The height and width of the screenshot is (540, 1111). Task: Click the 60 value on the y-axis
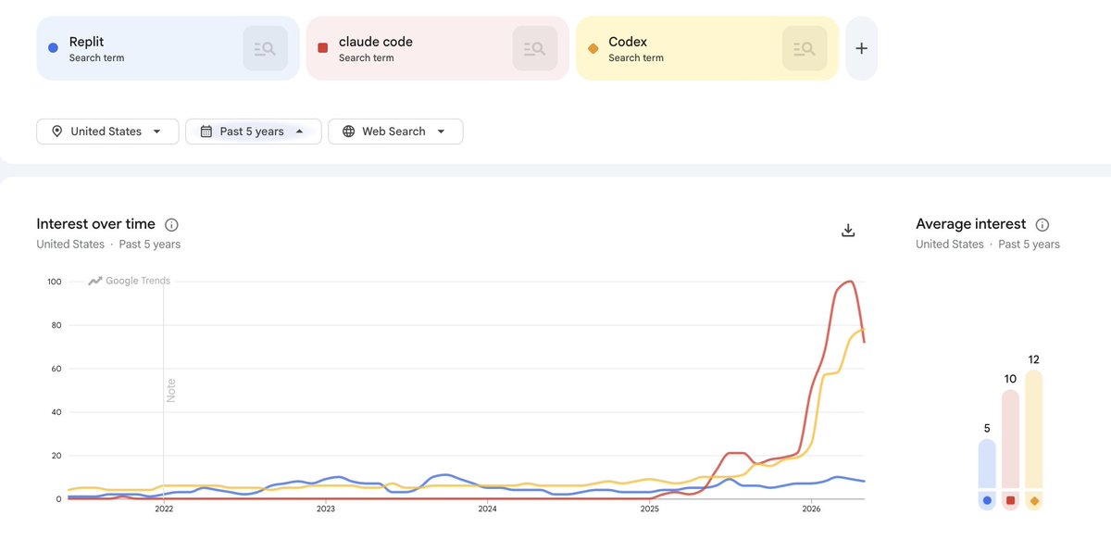click(x=56, y=369)
